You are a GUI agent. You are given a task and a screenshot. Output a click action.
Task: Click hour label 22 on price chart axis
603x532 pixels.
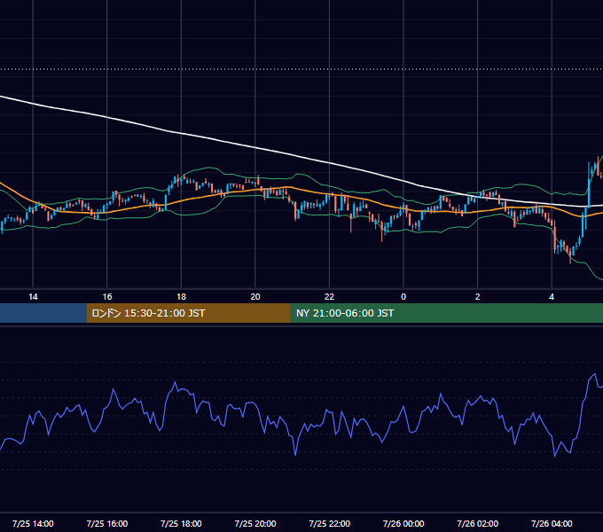click(329, 297)
